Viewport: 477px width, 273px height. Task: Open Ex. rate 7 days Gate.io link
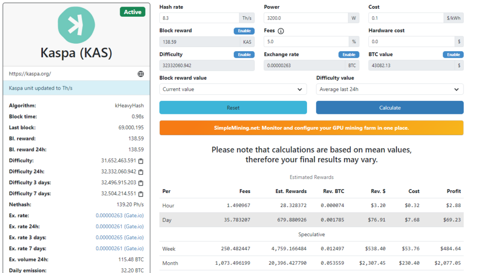pyautogui.click(x=120, y=248)
